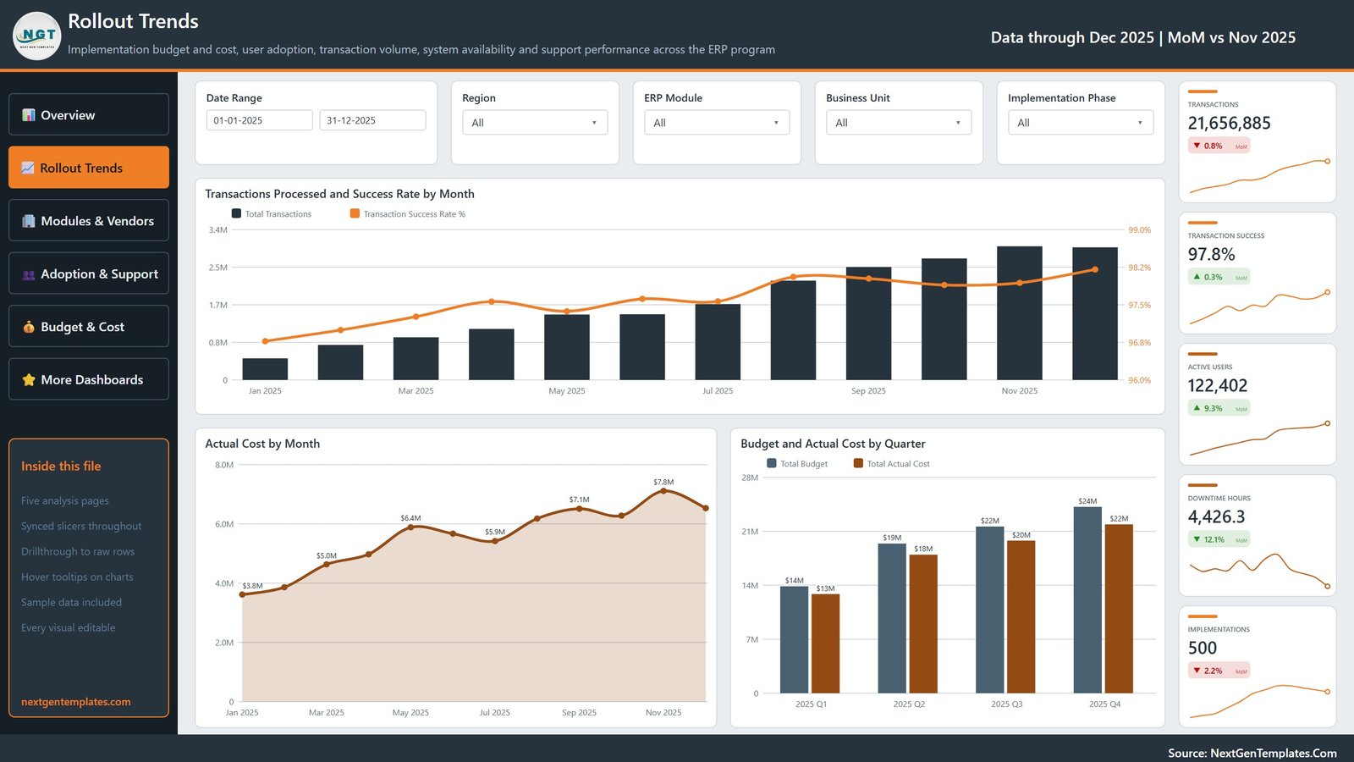Screen dimensions: 1354x762
Task: Click the $7.8M peak point on cost chart
Action: tap(663, 490)
